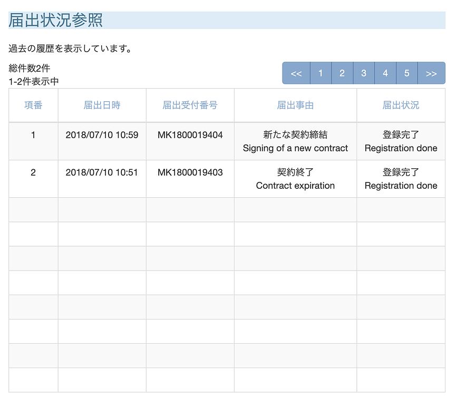
Task: Select the Contract expiration row
Action: [295, 179]
